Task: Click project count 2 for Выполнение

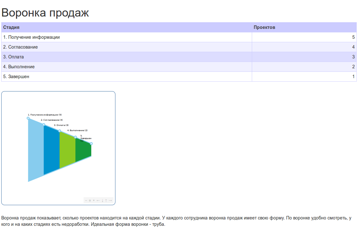Action: (353, 67)
